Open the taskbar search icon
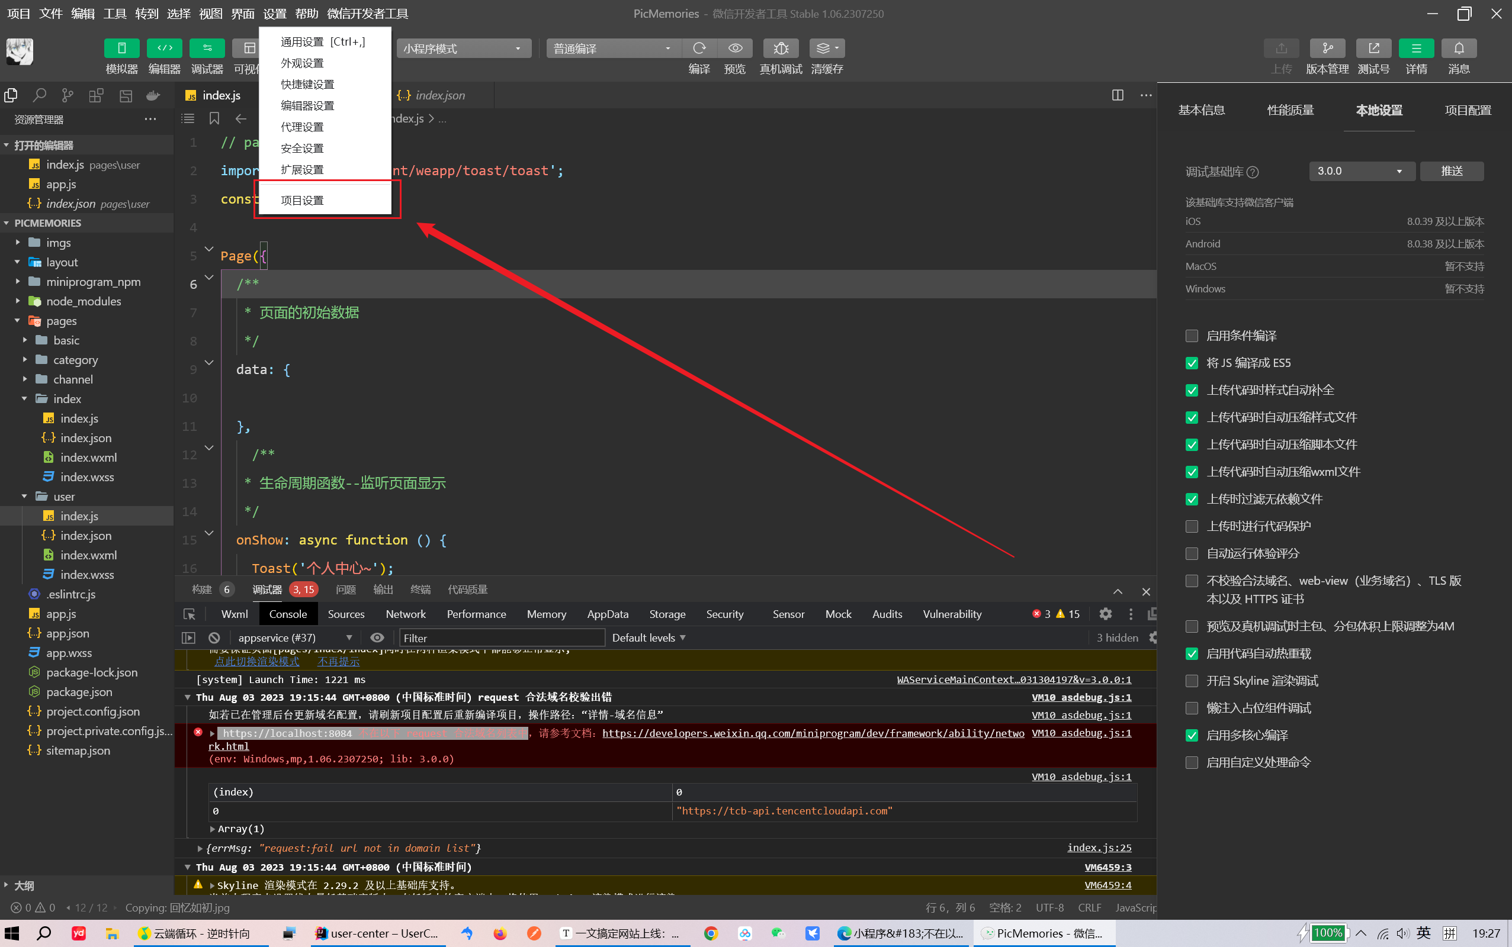Screen dimensions: 1512x947 click(x=44, y=933)
